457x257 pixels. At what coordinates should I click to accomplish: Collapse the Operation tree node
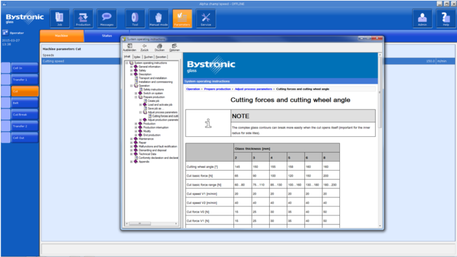(x=131, y=86)
